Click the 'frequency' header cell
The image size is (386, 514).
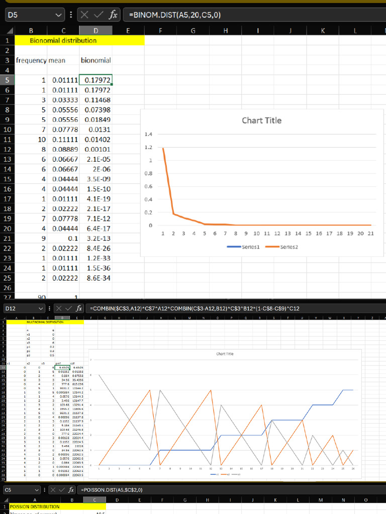(31, 60)
